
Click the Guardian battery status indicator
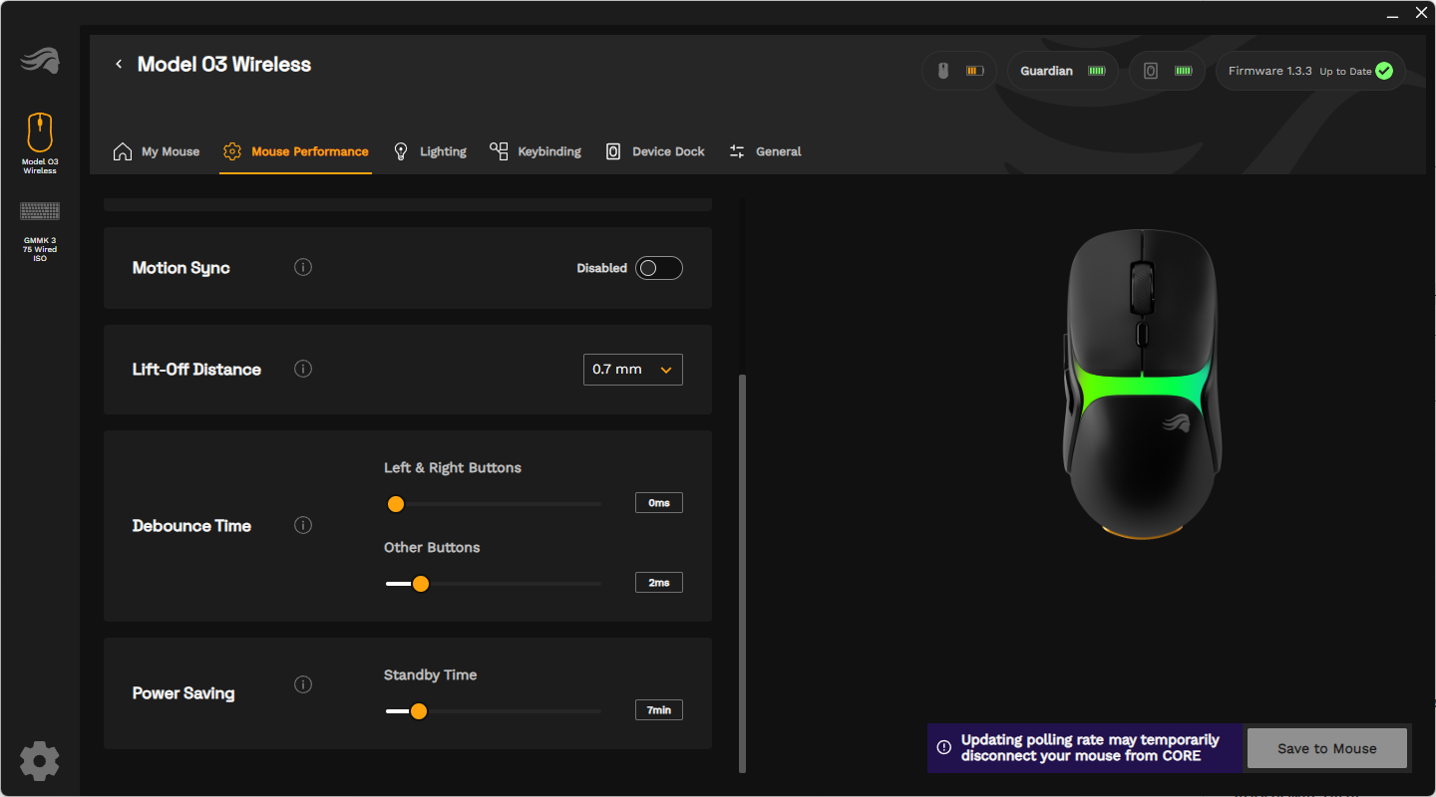coord(1063,72)
